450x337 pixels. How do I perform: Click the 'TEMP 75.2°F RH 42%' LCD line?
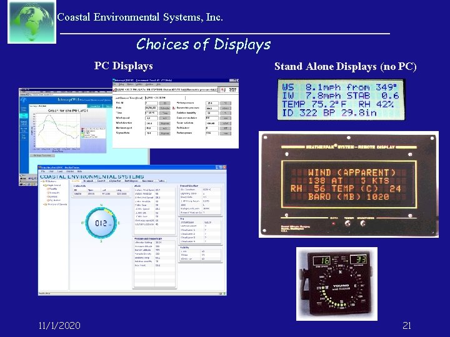tap(337, 104)
